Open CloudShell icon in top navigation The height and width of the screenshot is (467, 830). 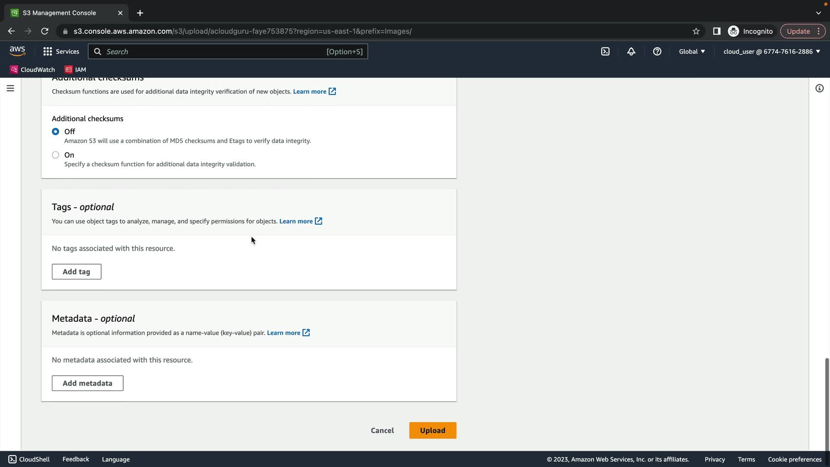click(605, 51)
